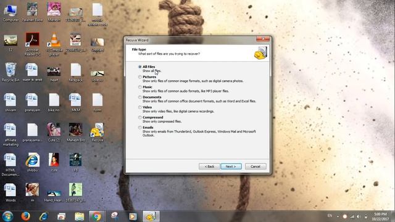Launch VLC media player shortcut

[54, 44]
